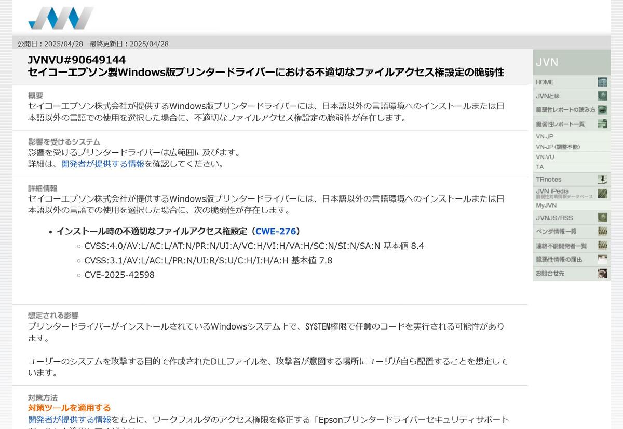Click the 公開日：2025/04/28 text

click(50, 44)
